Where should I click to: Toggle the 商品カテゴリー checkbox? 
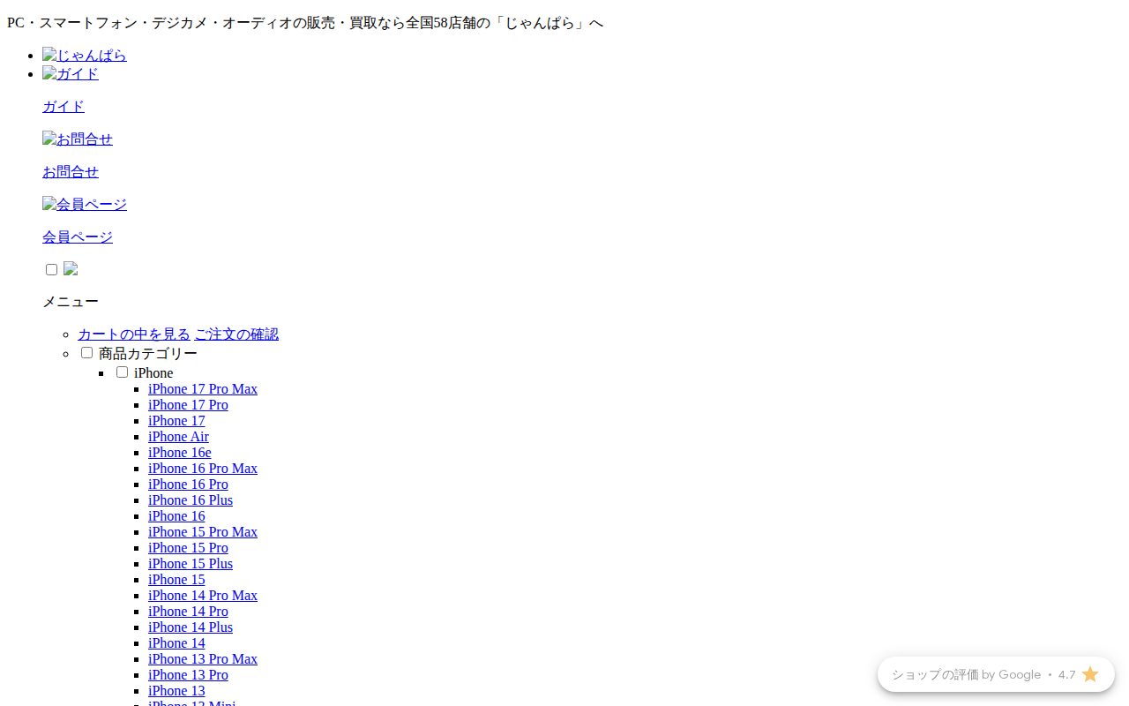coord(86,352)
